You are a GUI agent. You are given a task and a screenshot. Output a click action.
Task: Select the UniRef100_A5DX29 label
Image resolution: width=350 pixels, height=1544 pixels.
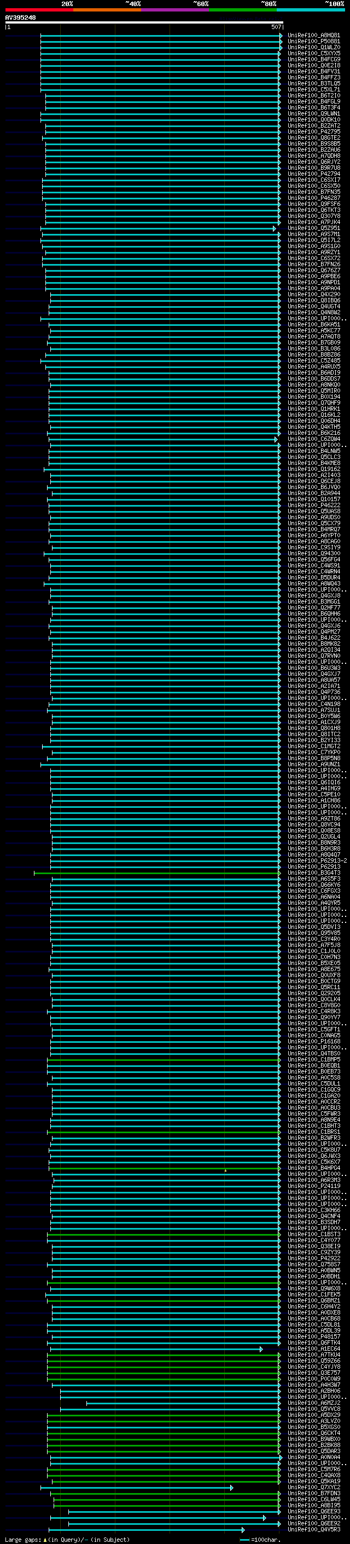tap(313, 1415)
